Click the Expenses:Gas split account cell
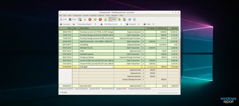The height and width of the screenshot is (106, 239). (128, 73)
